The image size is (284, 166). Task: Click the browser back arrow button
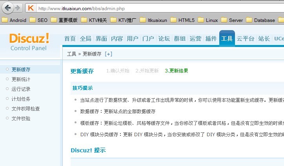tap(7, 8)
